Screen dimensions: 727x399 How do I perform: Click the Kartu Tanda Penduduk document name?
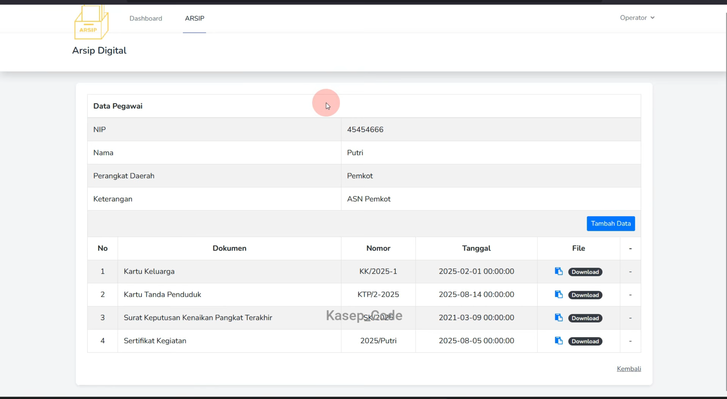[x=162, y=294]
